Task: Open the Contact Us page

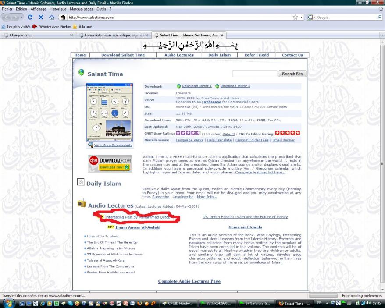Action: (x=292, y=55)
